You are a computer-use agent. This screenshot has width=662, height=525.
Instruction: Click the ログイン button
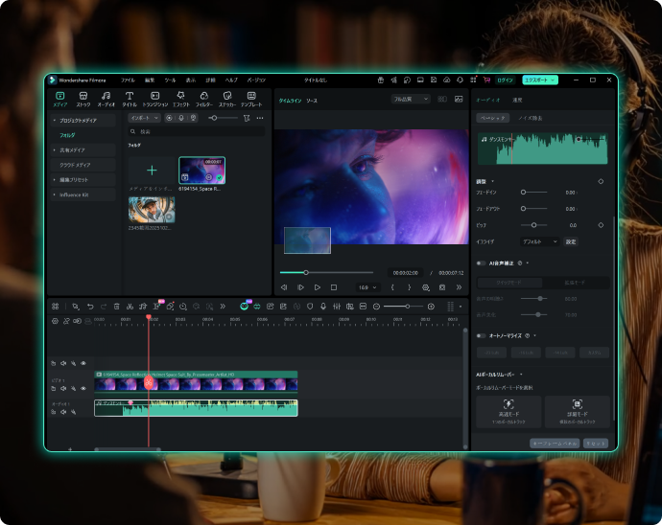click(x=505, y=80)
